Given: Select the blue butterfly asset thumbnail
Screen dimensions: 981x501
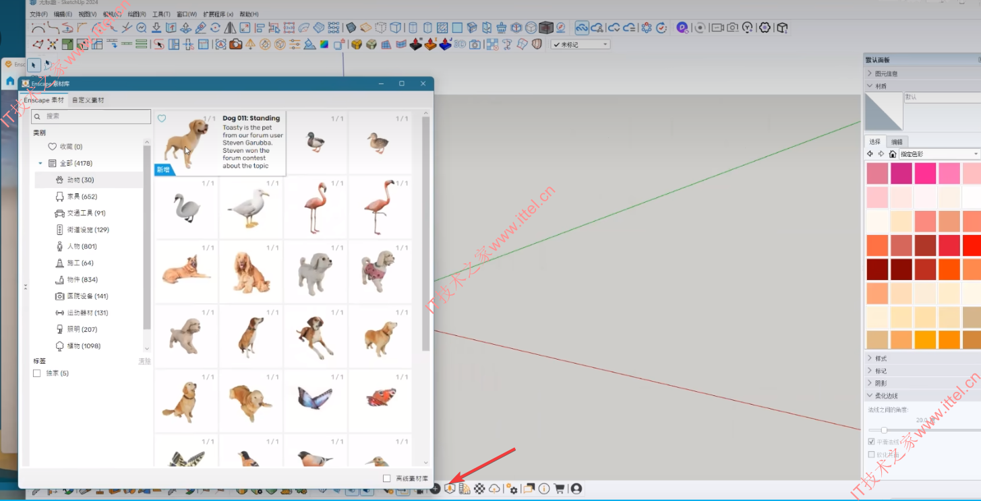Looking at the screenshot, I should click(x=316, y=401).
